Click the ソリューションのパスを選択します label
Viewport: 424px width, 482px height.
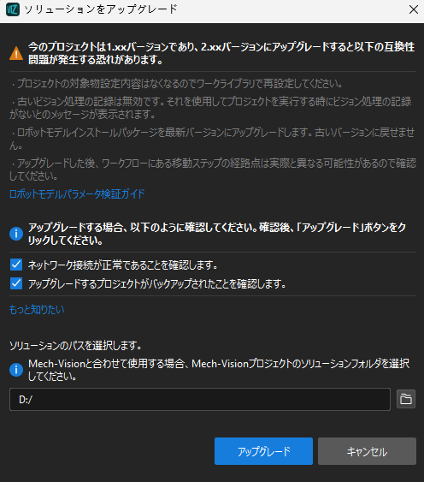pos(75,346)
